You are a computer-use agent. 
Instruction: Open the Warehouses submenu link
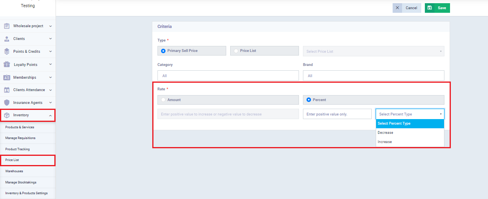[14, 171]
